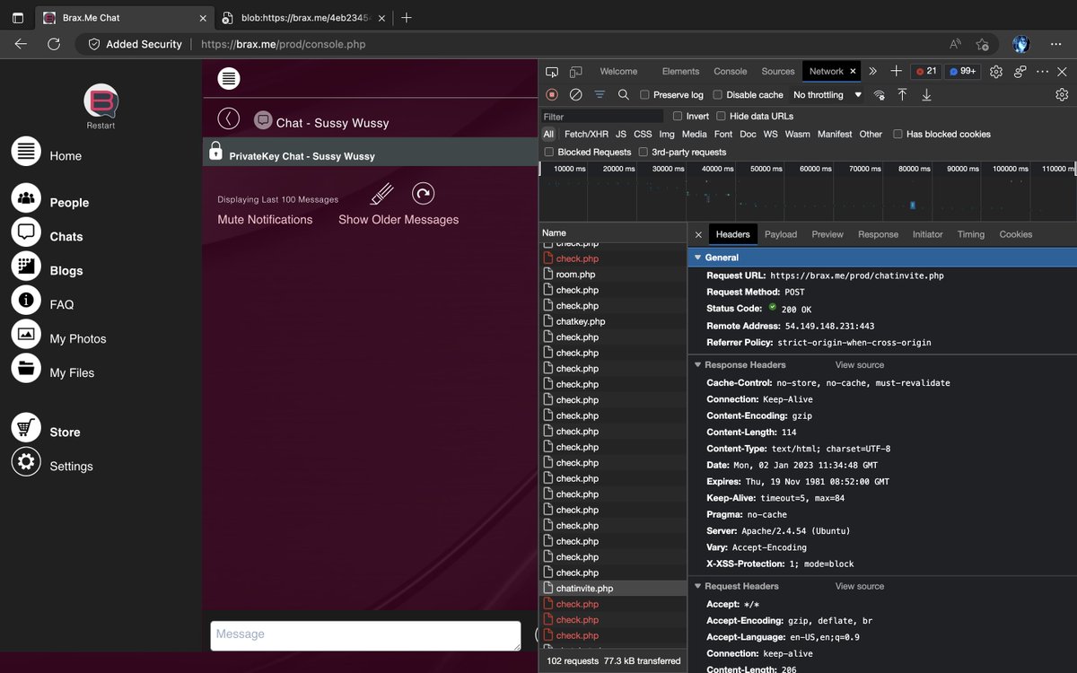Open a new browser tab
The width and height of the screenshot is (1077, 673).
tap(407, 17)
